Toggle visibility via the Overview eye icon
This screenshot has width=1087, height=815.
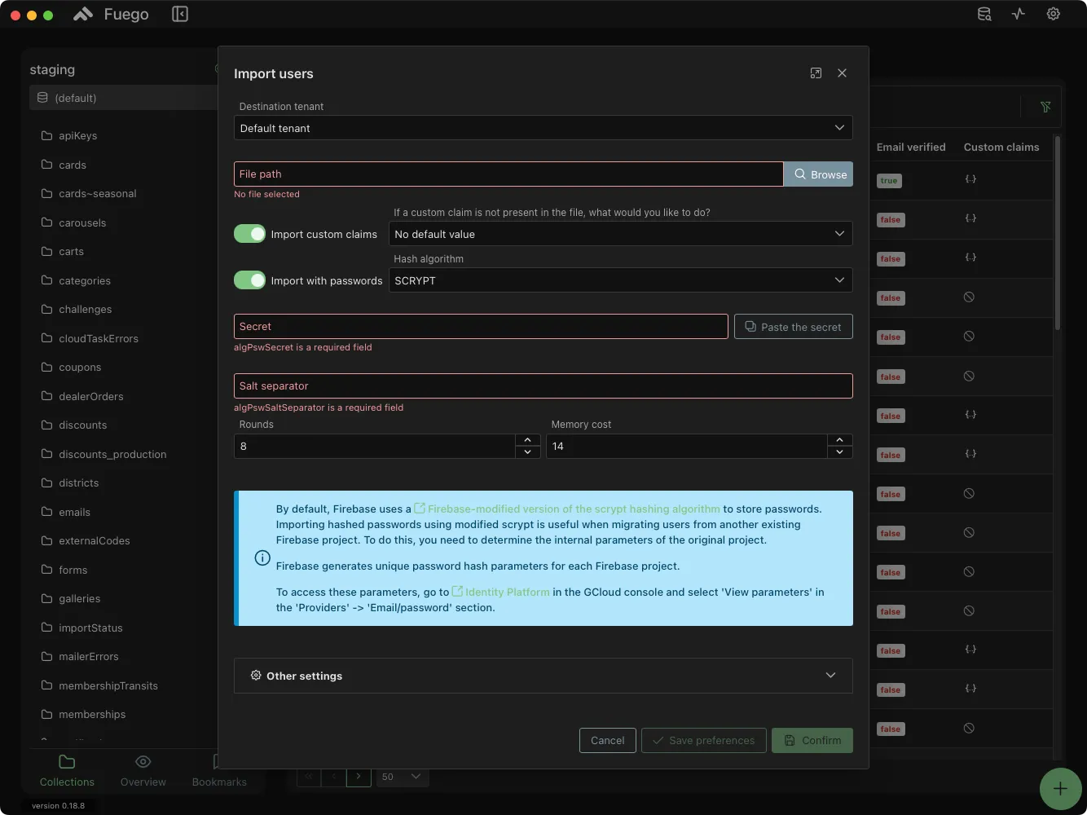(143, 761)
